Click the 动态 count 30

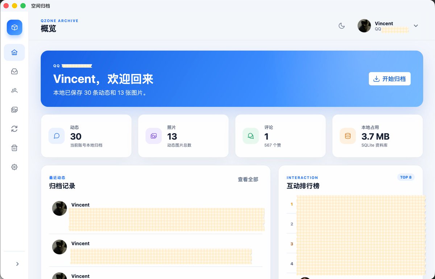point(76,136)
